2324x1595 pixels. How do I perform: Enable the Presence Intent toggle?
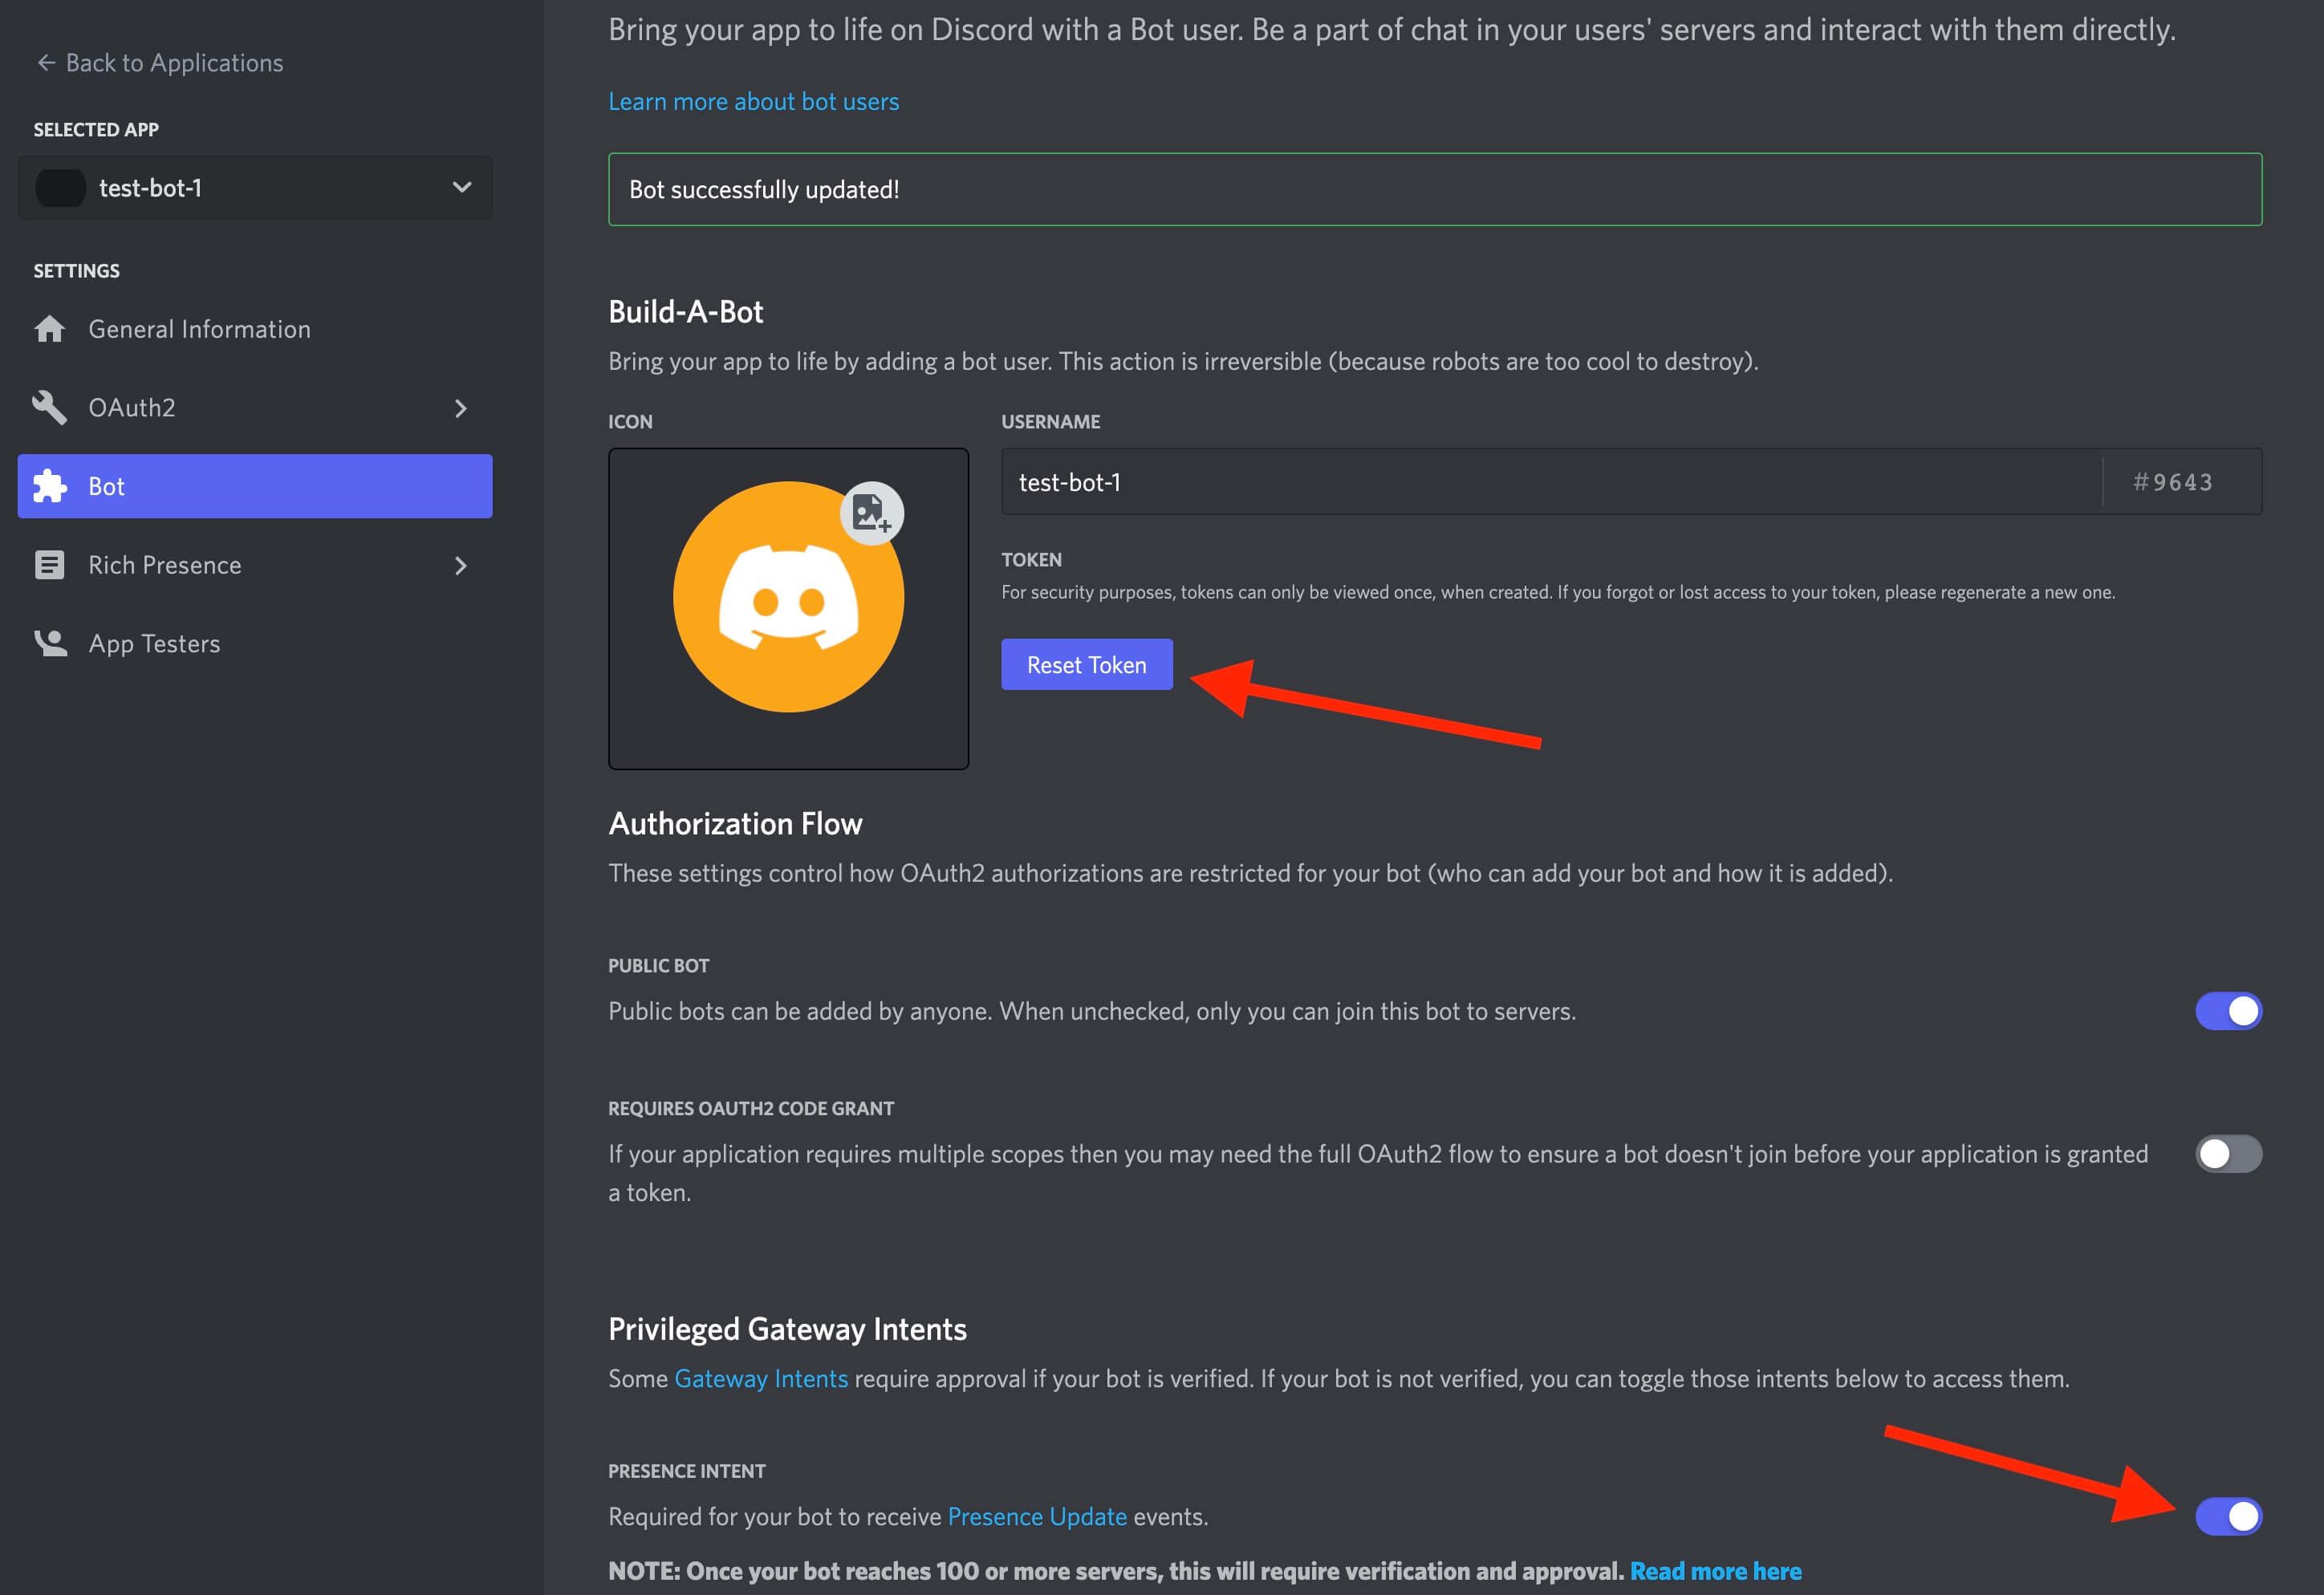coord(2227,1516)
